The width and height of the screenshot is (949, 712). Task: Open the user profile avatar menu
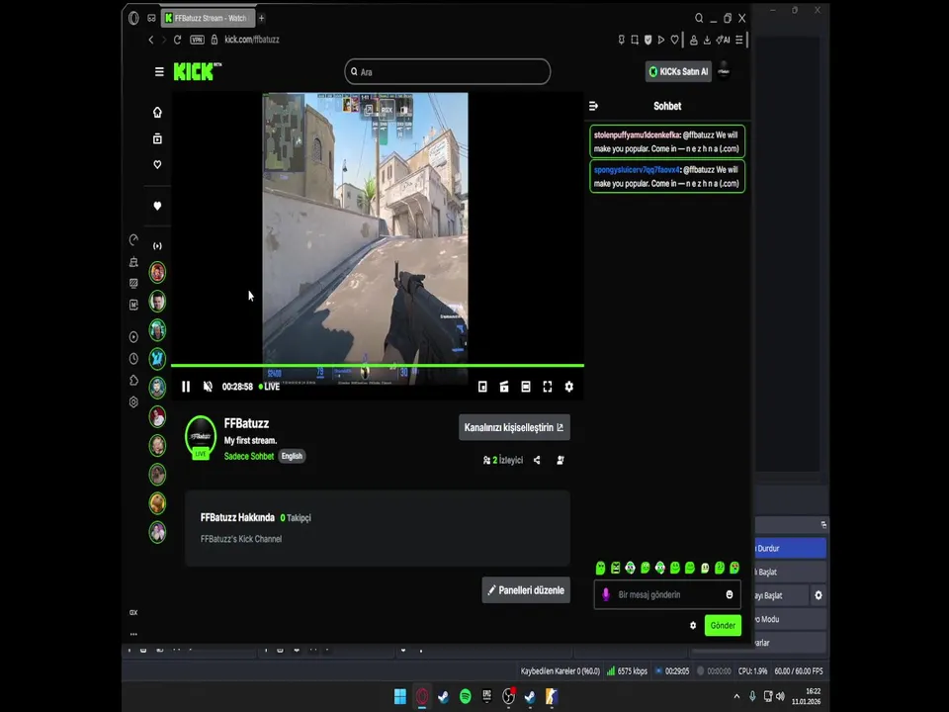pyautogui.click(x=724, y=71)
